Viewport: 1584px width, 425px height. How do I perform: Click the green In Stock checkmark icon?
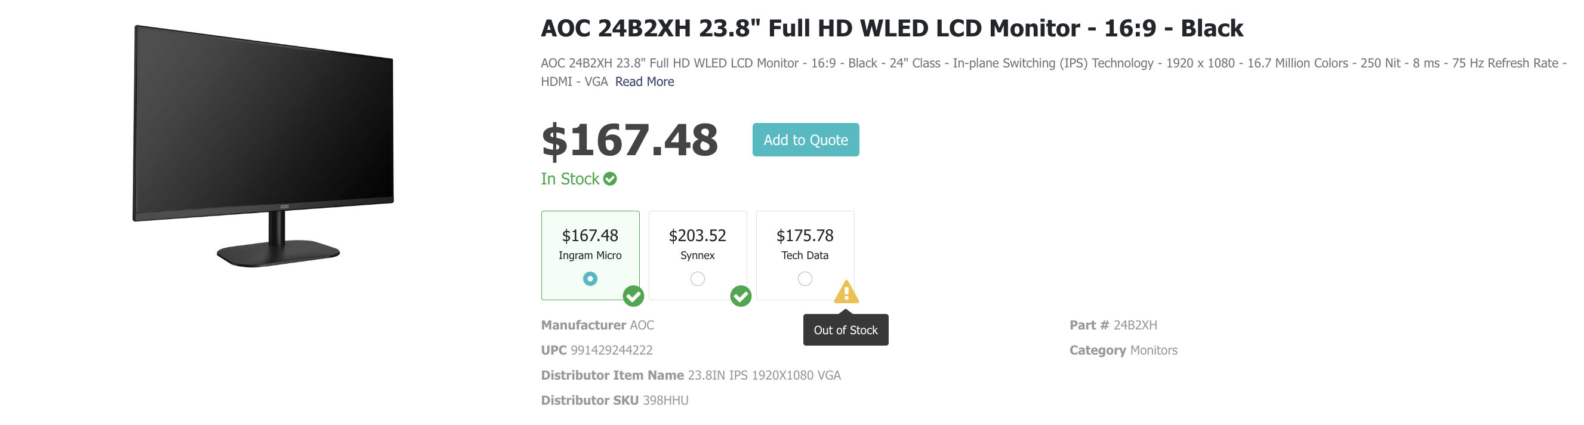pyautogui.click(x=610, y=179)
